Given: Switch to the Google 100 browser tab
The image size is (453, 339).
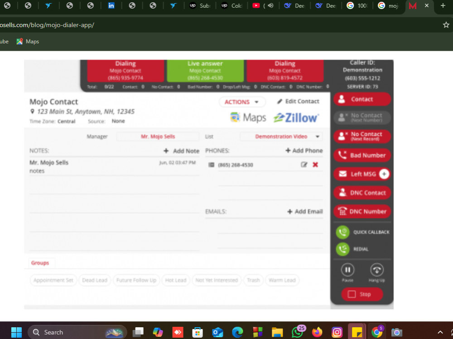Looking at the screenshot, I should tap(357, 6).
